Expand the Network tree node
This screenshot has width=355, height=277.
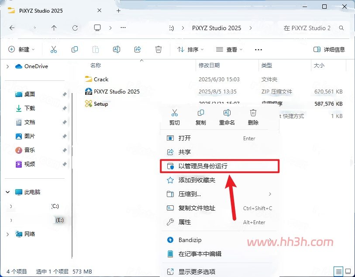[x=8, y=234]
